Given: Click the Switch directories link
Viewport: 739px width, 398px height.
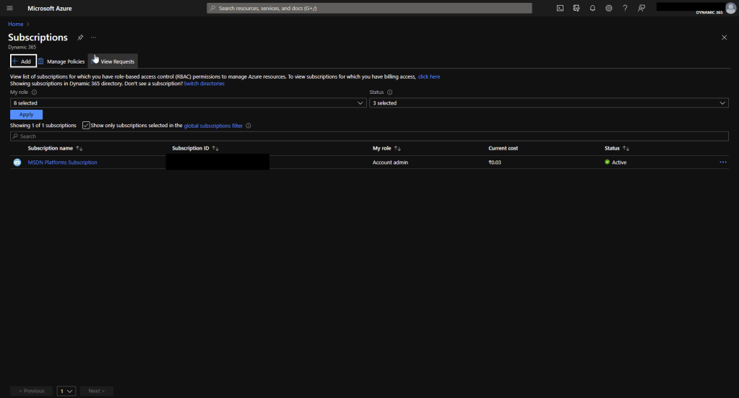Looking at the screenshot, I should 204,84.
